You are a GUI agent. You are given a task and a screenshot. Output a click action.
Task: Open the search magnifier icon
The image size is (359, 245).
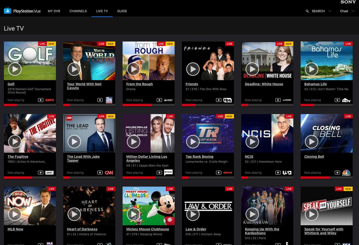[x=307, y=11]
